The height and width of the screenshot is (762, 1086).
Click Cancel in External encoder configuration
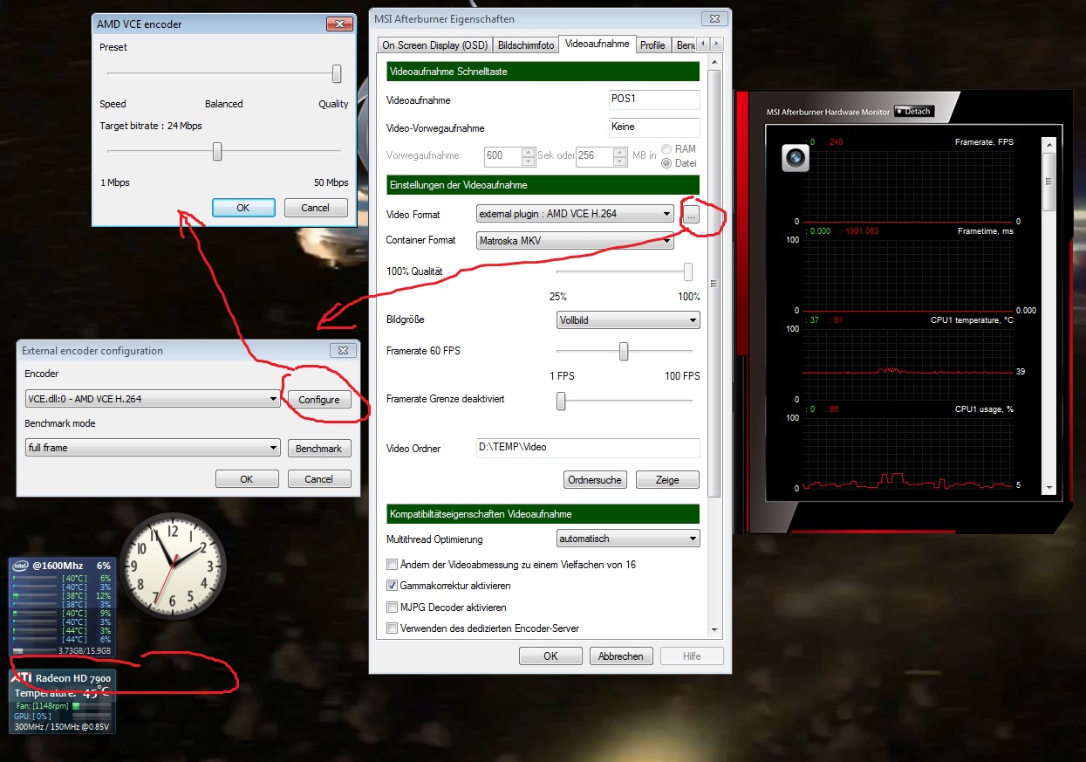coord(319,478)
